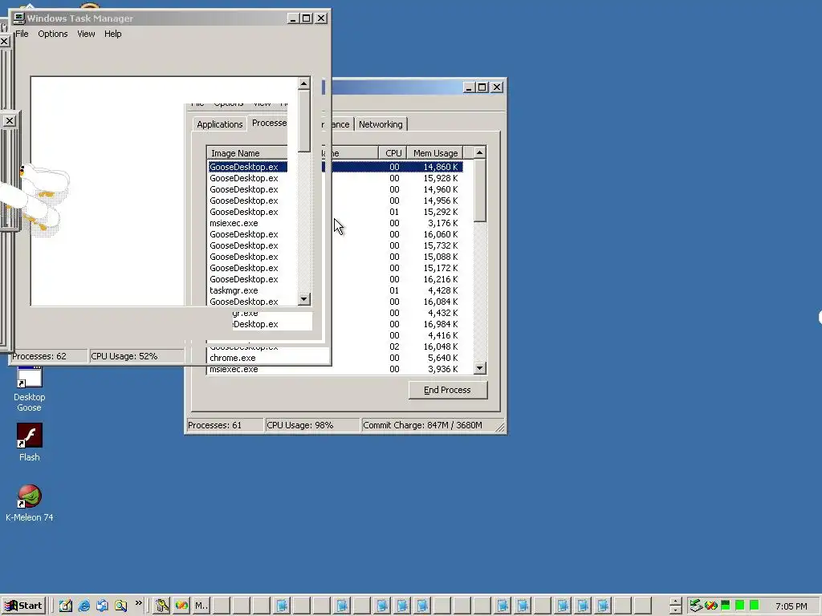
Task: Sort by the Image Name column header
Action: coord(247,153)
